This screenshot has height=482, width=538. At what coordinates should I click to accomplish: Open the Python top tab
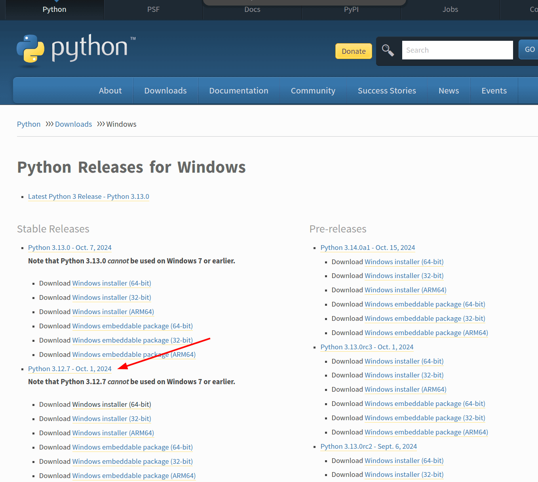[54, 10]
